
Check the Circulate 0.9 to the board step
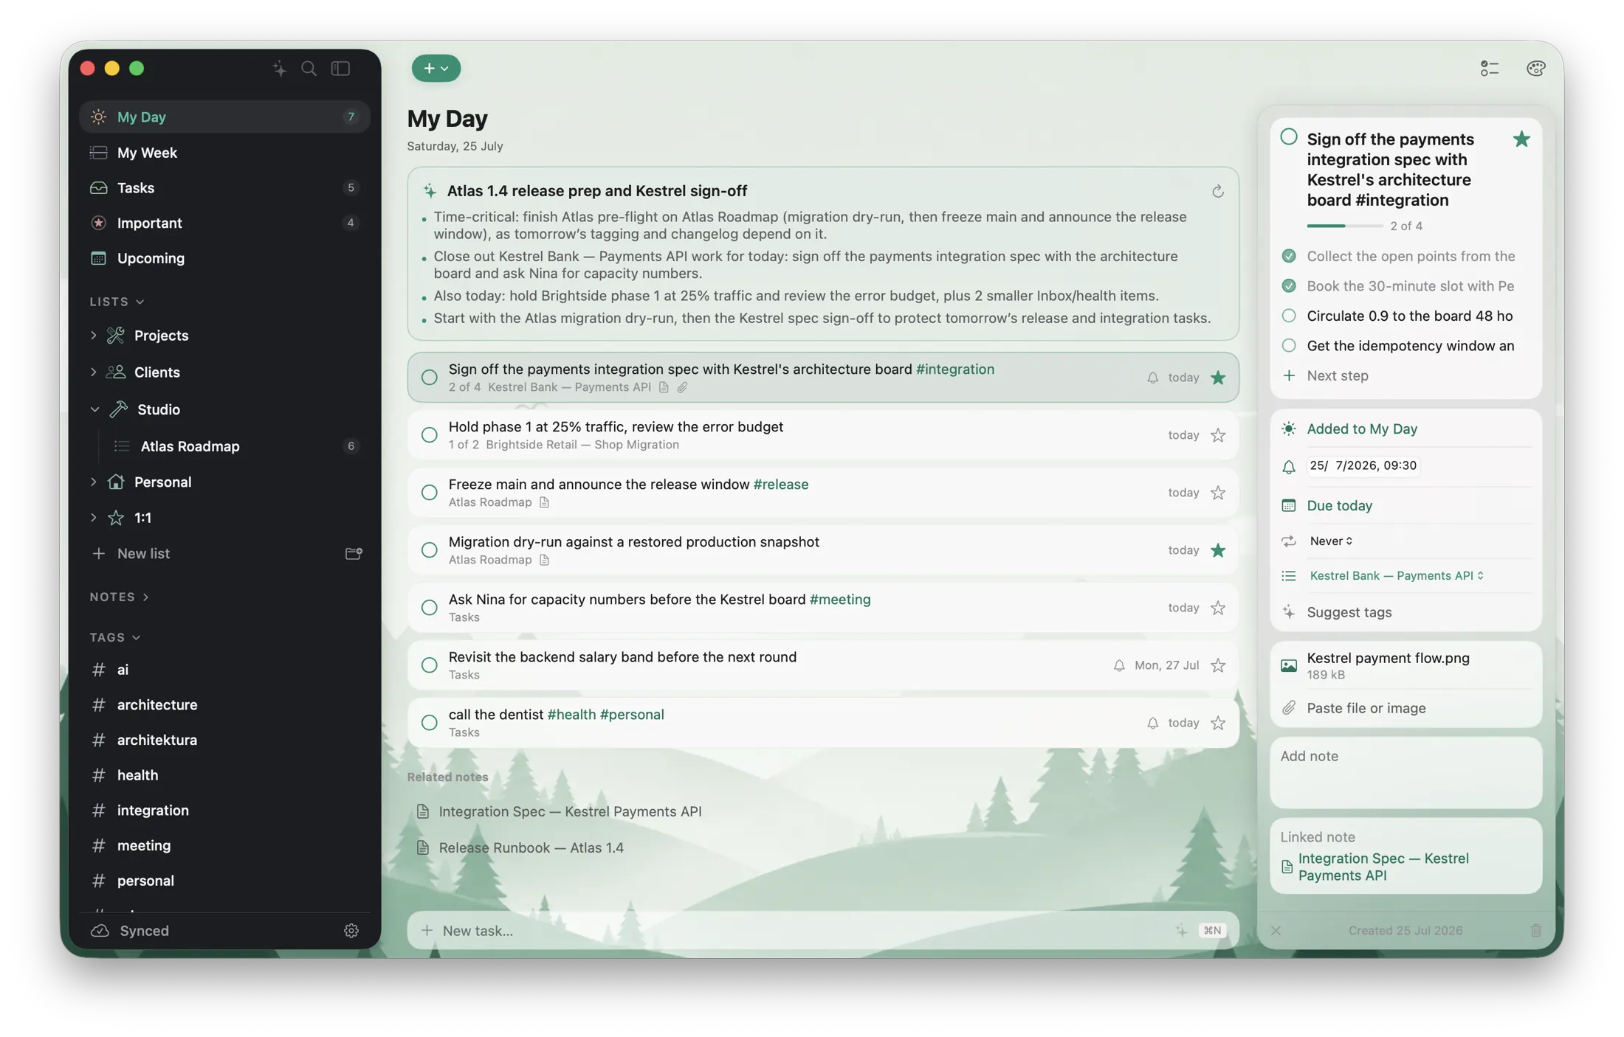coord(1288,316)
